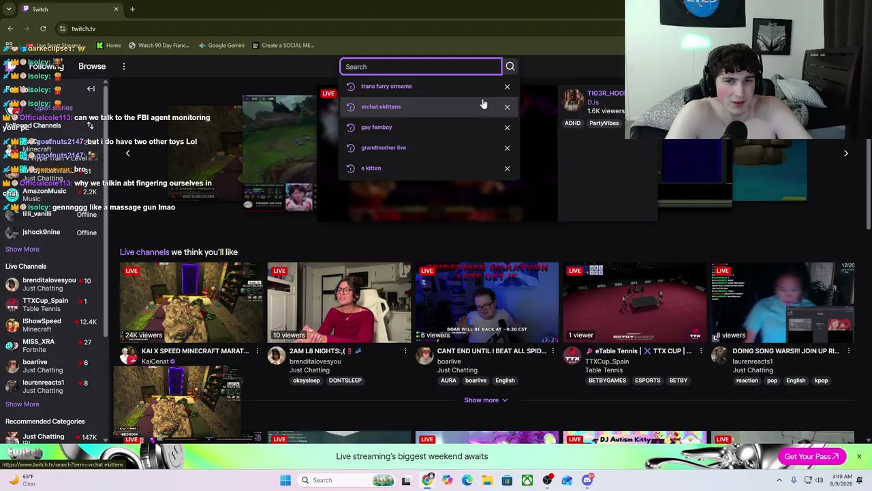This screenshot has width=872, height=491.
Task: Open the three-dot more menu beside Browse
Action: [x=124, y=66]
